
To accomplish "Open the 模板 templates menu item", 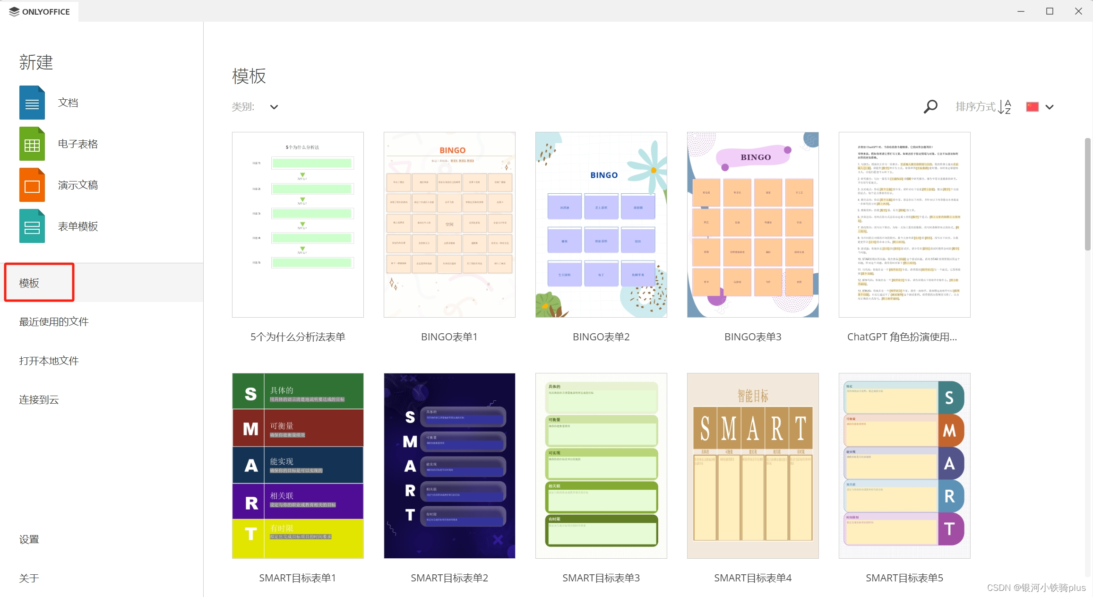I will pos(29,283).
